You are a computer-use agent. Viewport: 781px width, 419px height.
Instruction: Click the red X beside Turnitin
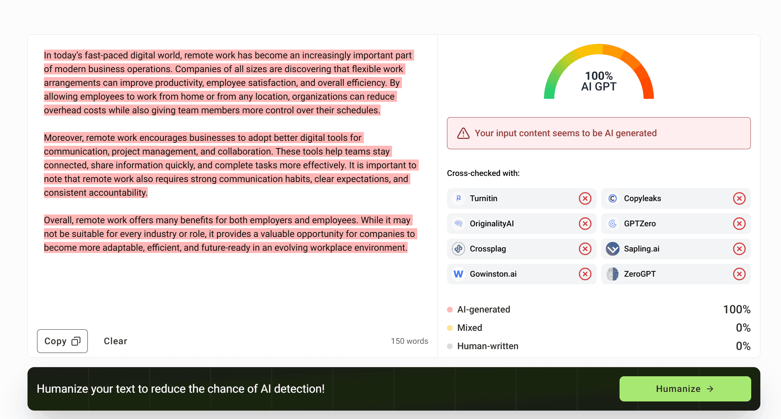[585, 198]
